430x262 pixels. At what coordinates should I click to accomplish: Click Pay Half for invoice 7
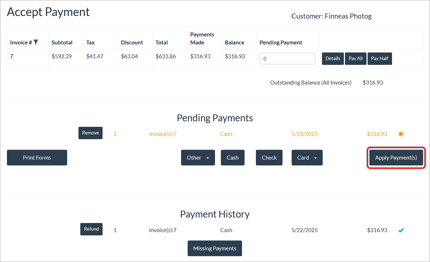(x=380, y=58)
